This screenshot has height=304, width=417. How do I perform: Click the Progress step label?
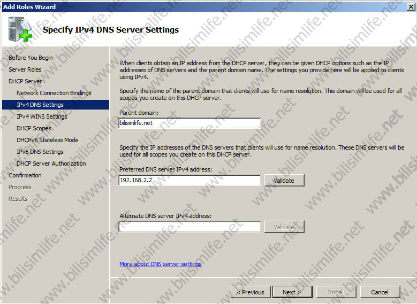tap(20, 187)
